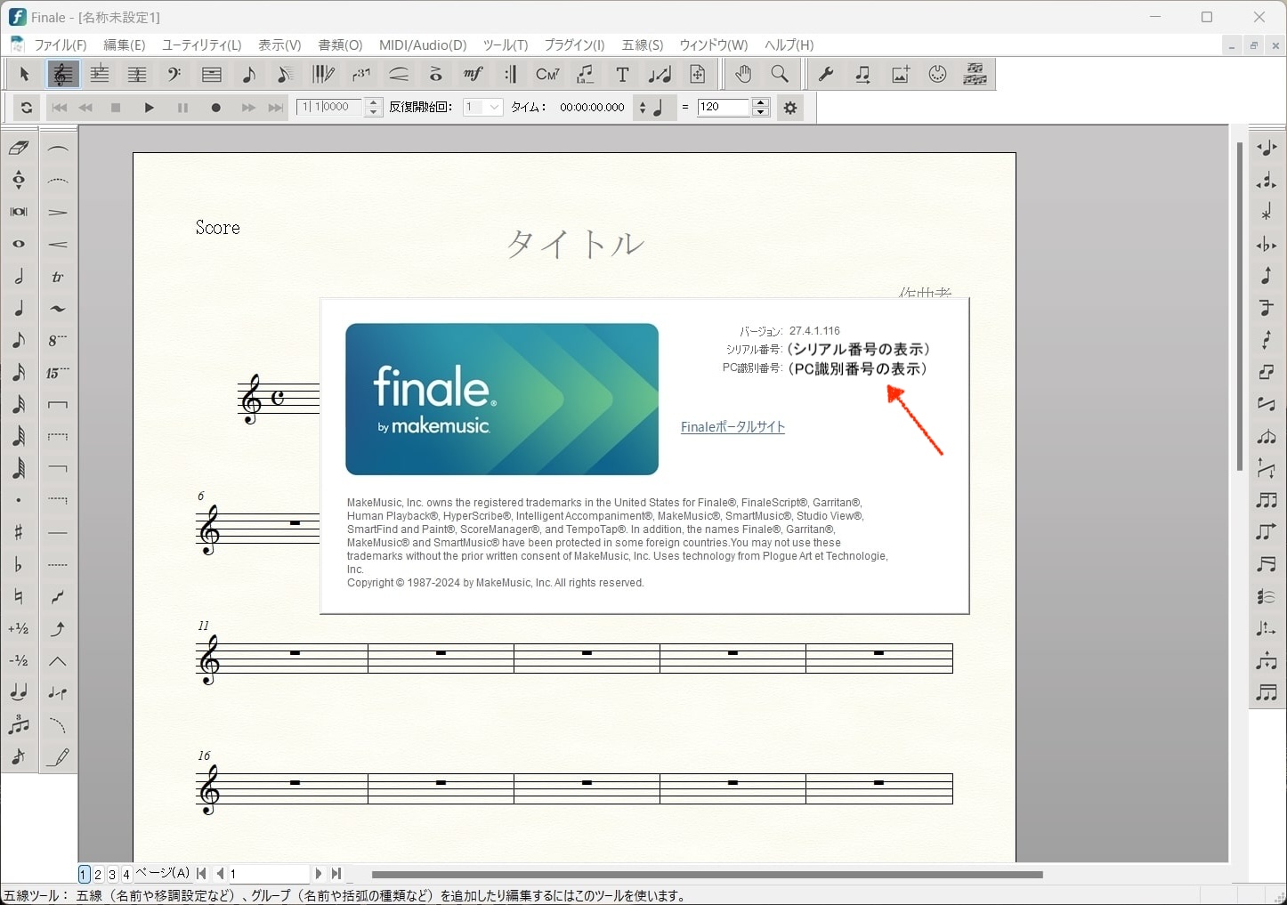Click the playback loop refresh icon
1287x905 pixels.
click(27, 108)
